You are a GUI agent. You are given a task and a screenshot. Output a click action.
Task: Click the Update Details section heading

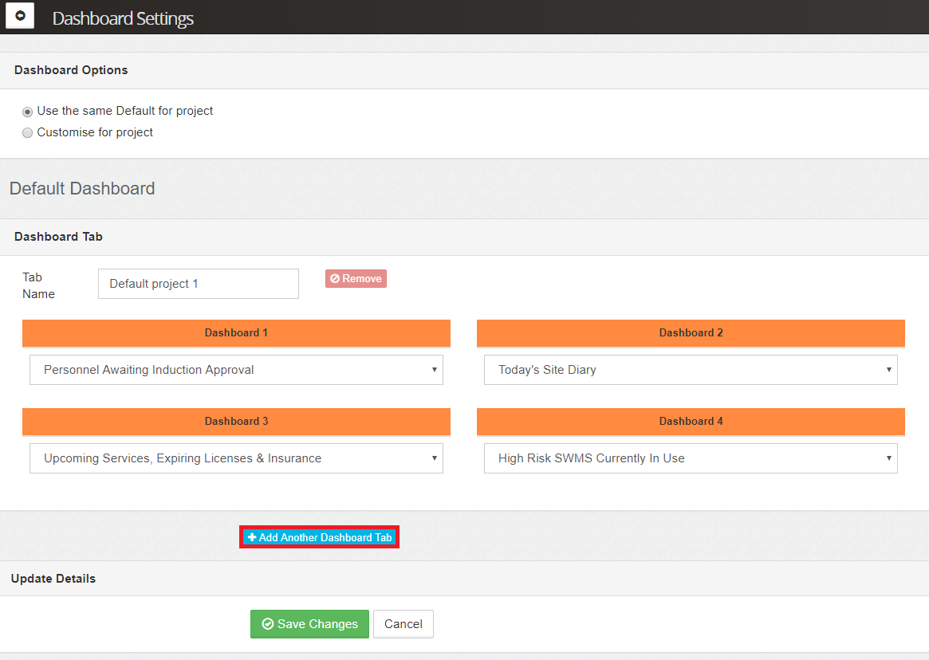point(53,579)
